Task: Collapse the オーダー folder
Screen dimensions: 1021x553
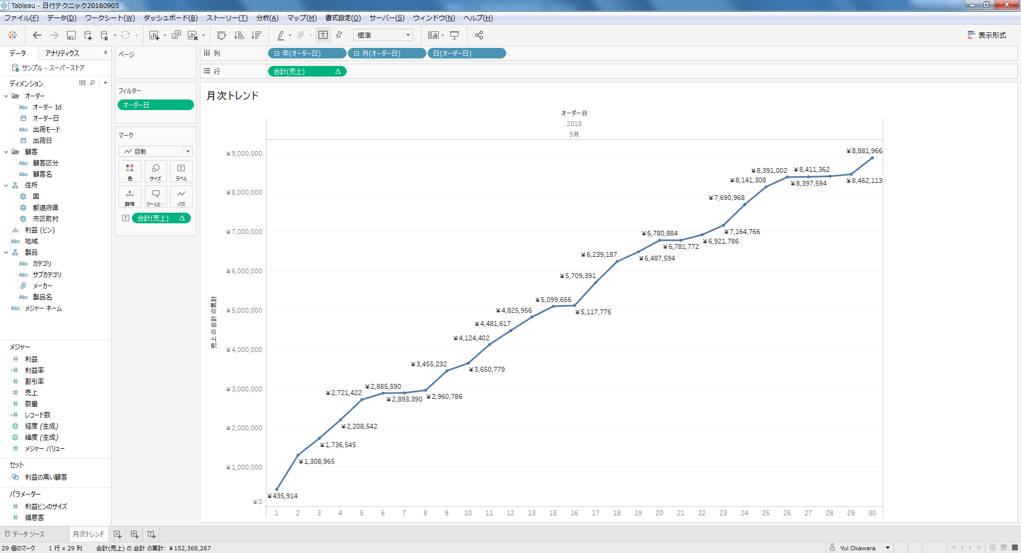Action: pyautogui.click(x=6, y=96)
